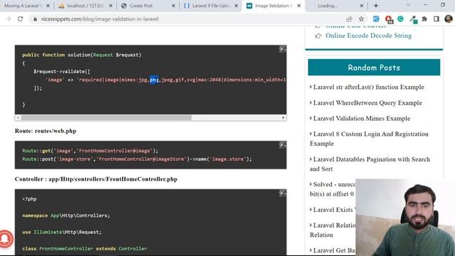Close the Create Post tab
This screenshot has width=455, height=256.
173,6
